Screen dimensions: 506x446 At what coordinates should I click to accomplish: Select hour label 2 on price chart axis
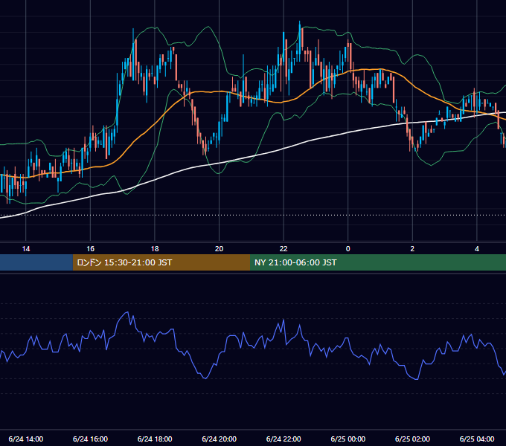412,249
